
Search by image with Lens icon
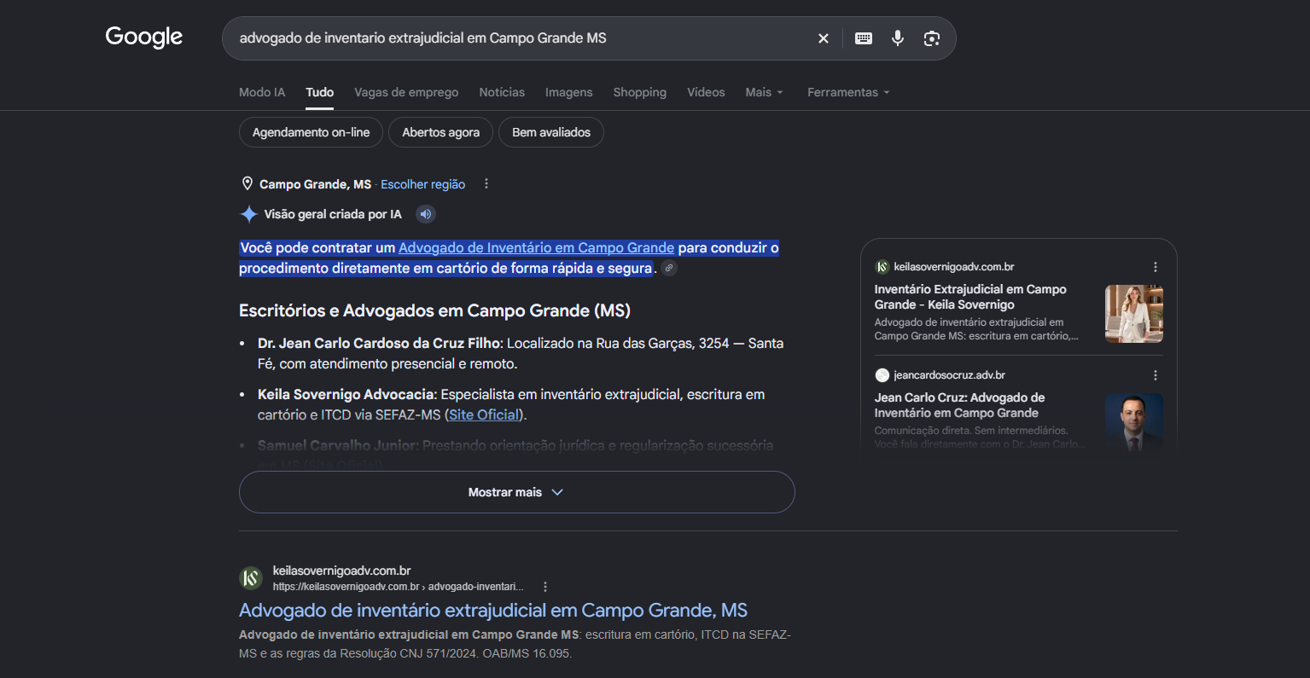click(x=932, y=38)
